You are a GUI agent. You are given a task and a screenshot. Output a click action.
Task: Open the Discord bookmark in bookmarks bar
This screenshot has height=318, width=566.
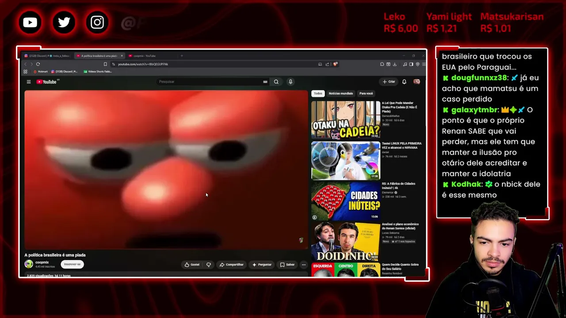pyautogui.click(x=65, y=72)
